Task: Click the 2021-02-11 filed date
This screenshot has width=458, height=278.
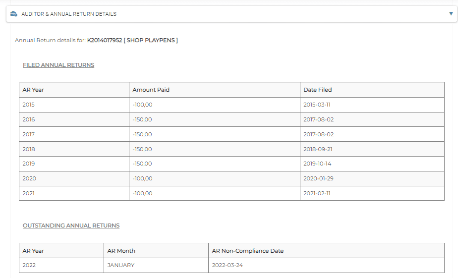Action: (317, 193)
